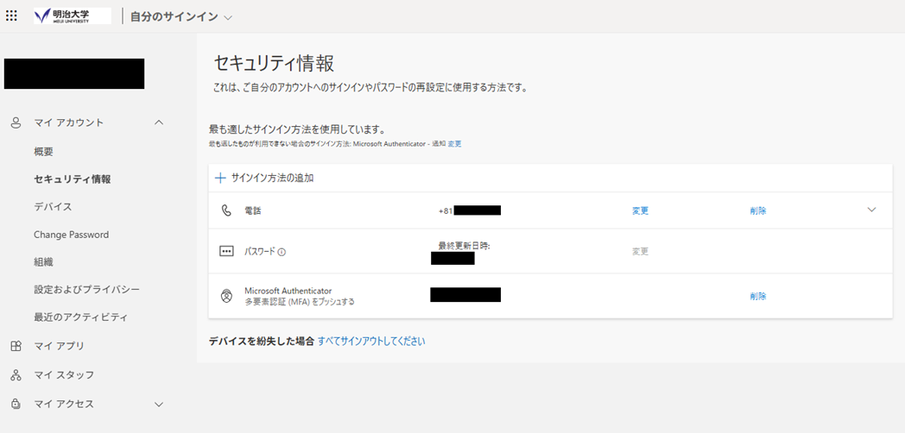The image size is (905, 433).
Task: Open 概要 in the sidebar
Action: (43, 152)
